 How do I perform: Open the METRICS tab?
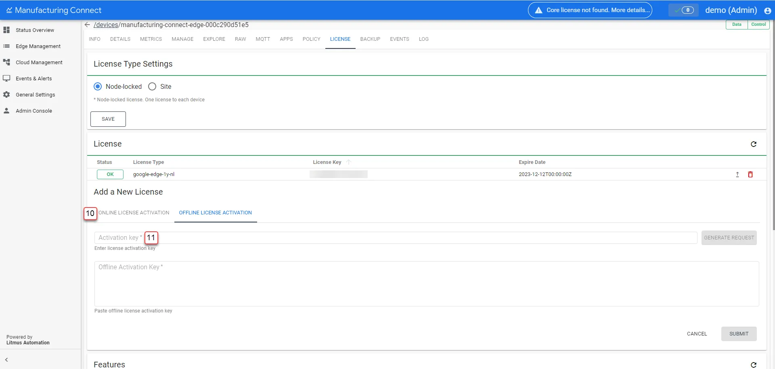[x=151, y=39]
